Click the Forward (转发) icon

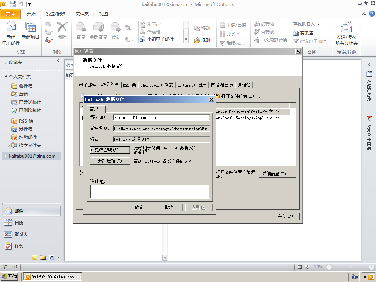click(x=116, y=27)
